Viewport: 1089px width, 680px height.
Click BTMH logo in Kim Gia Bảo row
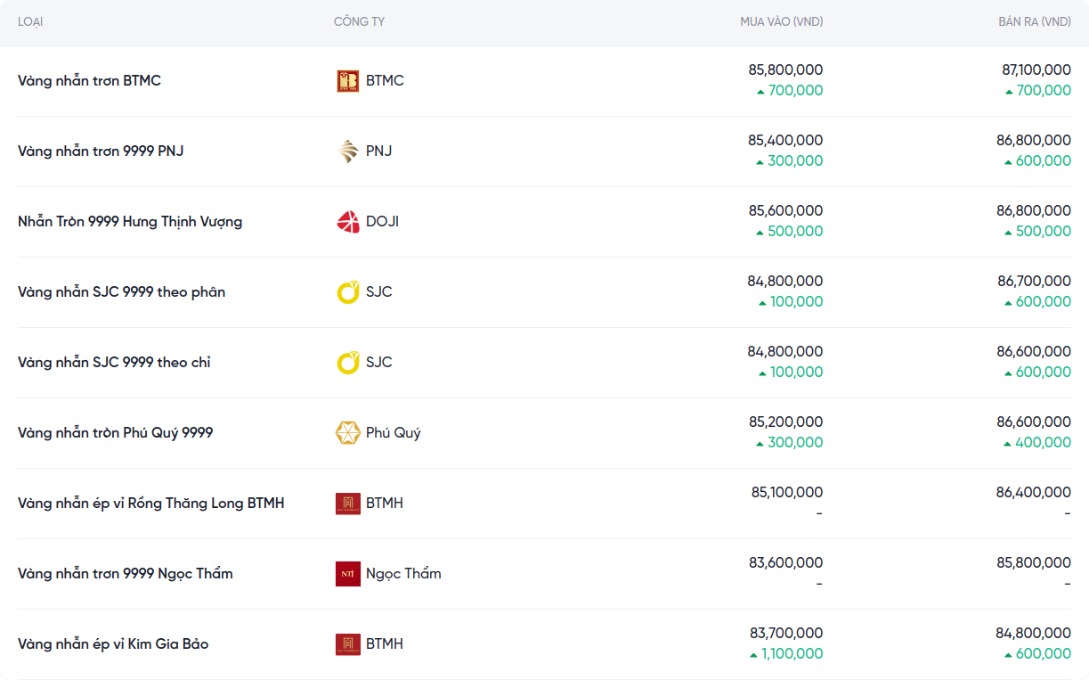click(x=347, y=644)
